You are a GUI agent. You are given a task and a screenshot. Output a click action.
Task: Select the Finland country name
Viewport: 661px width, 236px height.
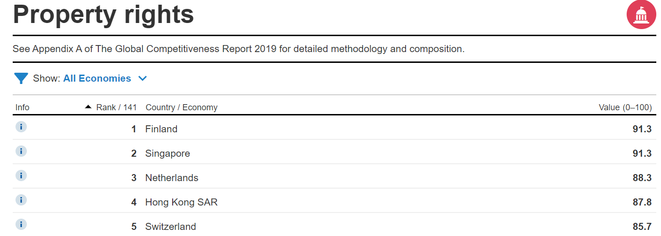[x=161, y=129]
